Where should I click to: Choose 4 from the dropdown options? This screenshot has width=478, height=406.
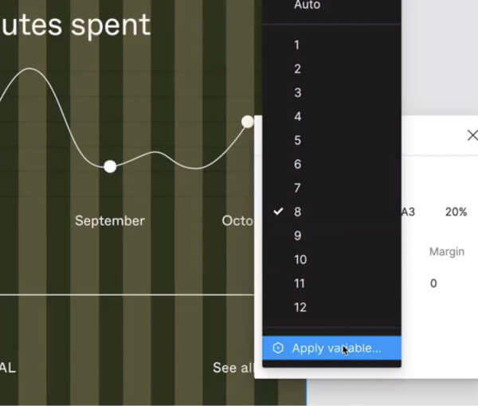coord(297,117)
